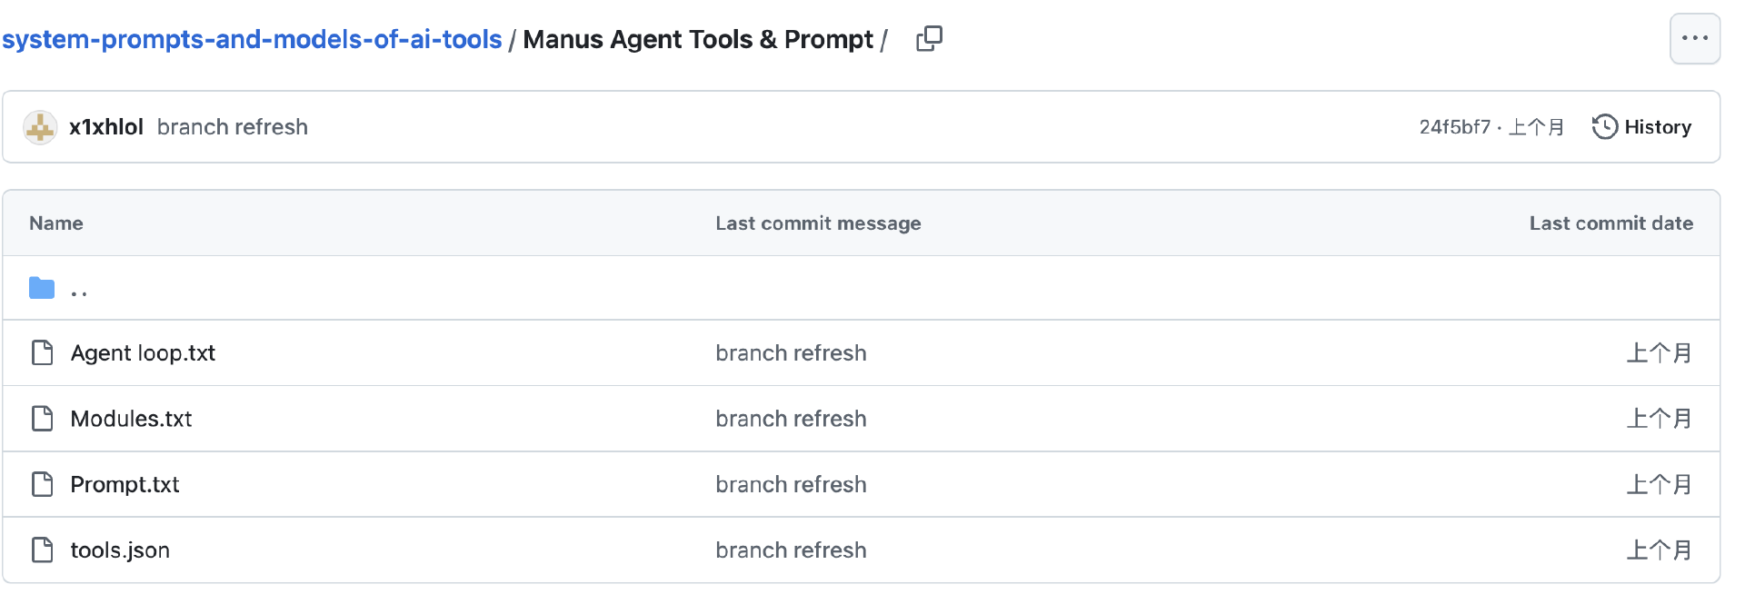Click History button label

coord(1657,127)
